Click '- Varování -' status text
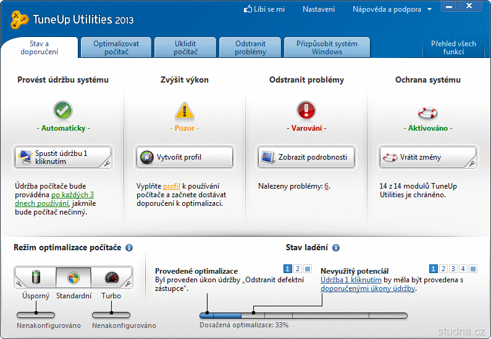This screenshot has height=339, width=491. (306, 128)
